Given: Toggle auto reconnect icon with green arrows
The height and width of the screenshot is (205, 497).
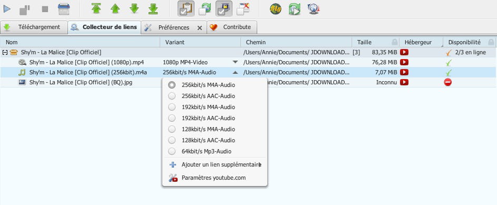Looking at the screenshot, I should point(205,9).
